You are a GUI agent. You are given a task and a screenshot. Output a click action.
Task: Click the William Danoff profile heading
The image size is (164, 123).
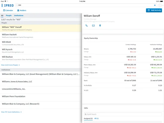pos(92,16)
